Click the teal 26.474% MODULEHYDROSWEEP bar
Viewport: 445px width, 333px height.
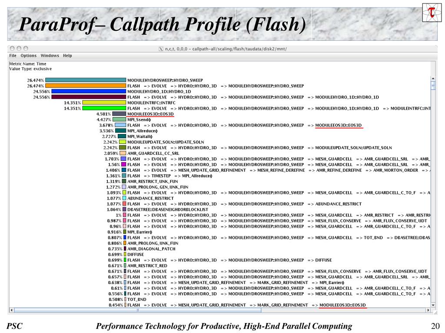coord(86,80)
